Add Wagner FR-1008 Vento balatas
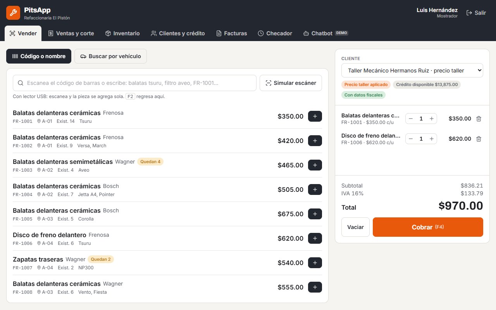The image size is (496, 310). [315, 287]
